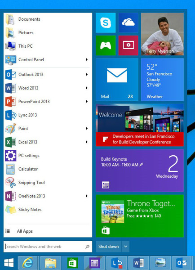Open Internet Explorer from the taskbar
195x270 pixels.
pyautogui.click(x=28, y=263)
